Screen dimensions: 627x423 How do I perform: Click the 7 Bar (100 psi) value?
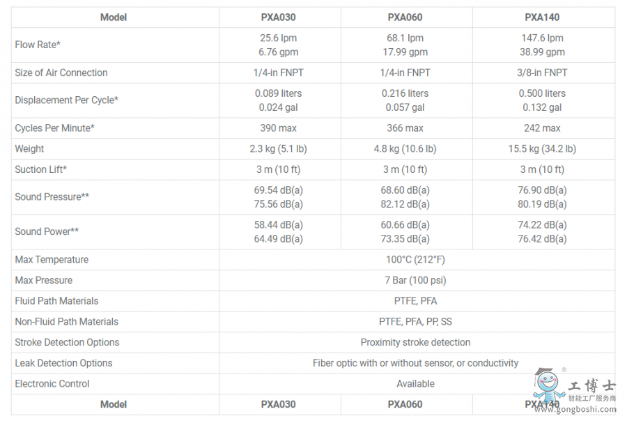click(415, 280)
